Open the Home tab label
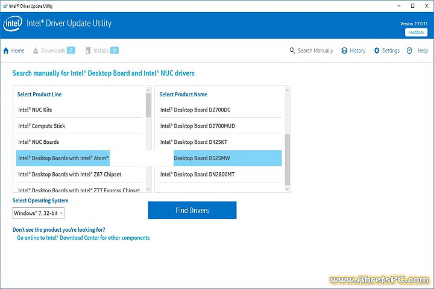434x289 pixels. (x=17, y=51)
